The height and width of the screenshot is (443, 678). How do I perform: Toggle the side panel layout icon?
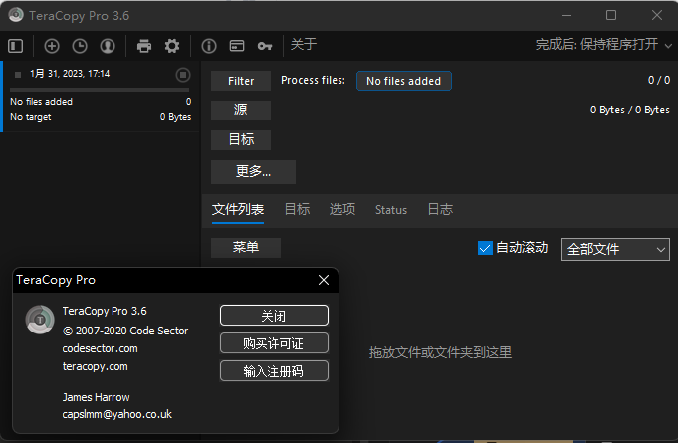pos(16,46)
